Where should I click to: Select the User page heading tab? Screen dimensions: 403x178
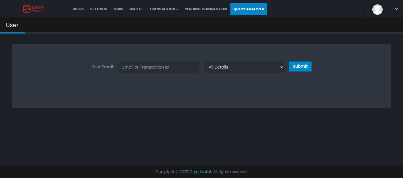point(12,25)
